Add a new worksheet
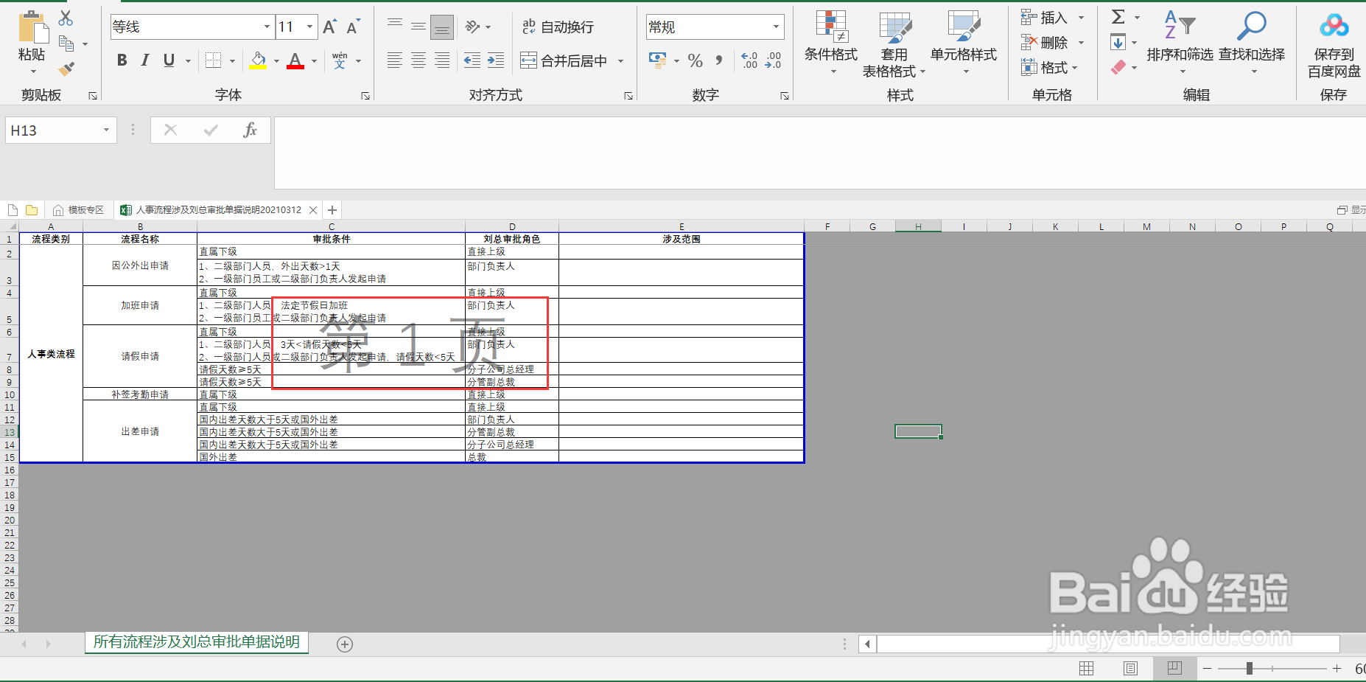Viewport: 1366px width, 682px height. pos(345,644)
